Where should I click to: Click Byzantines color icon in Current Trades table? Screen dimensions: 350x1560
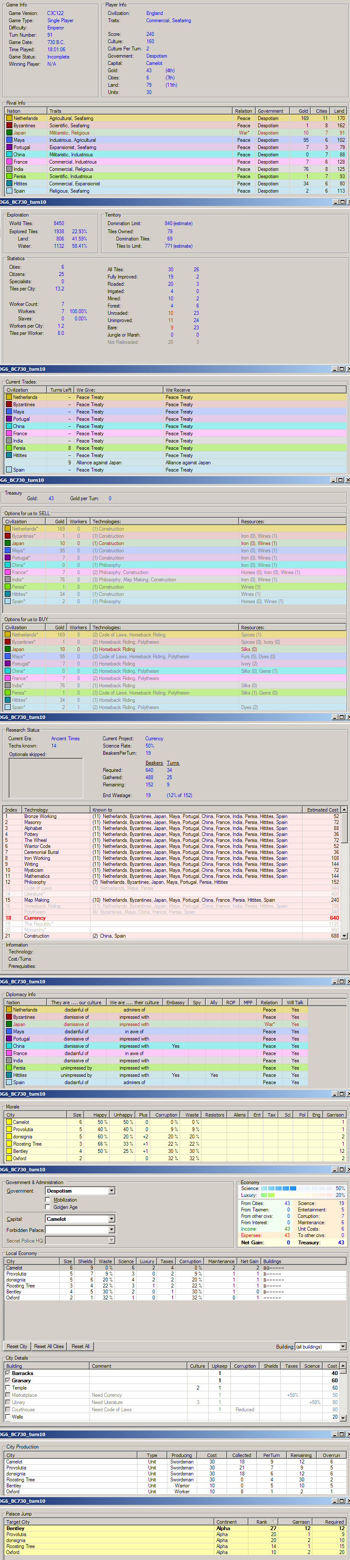(x=9, y=405)
